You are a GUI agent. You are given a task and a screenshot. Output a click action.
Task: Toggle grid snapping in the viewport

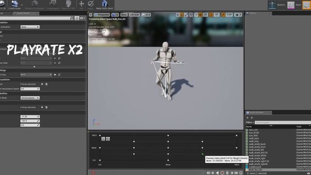[x=200, y=15]
